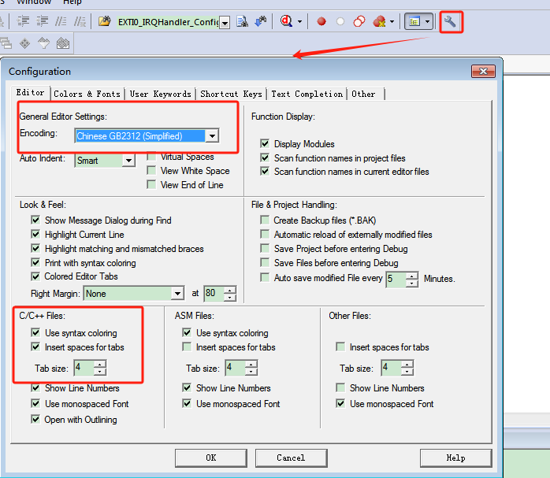Adjust the auto save Minutes stepper

[412, 280]
